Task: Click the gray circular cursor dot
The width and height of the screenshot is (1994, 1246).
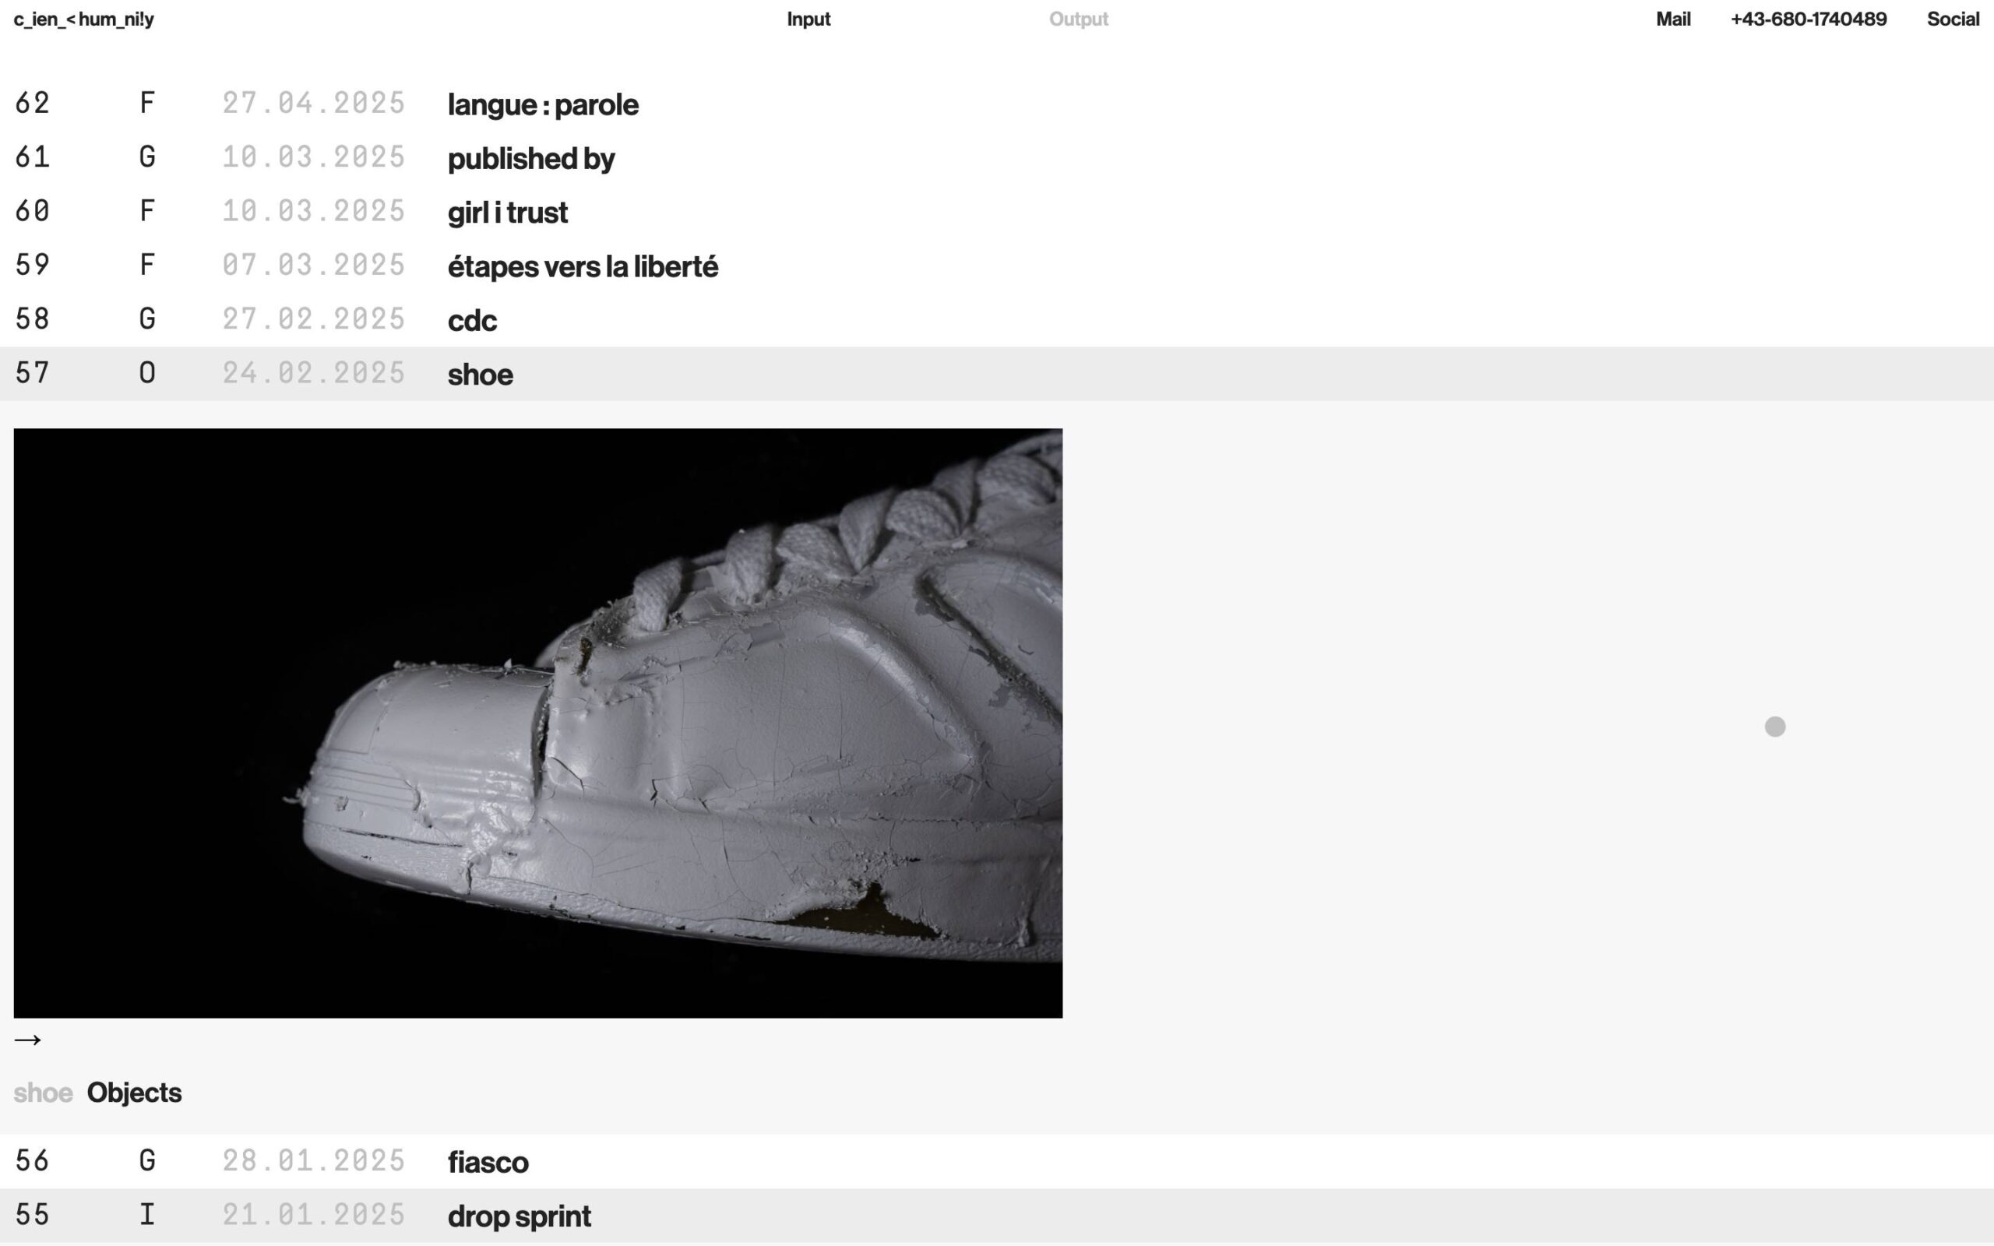Action: click(1775, 726)
